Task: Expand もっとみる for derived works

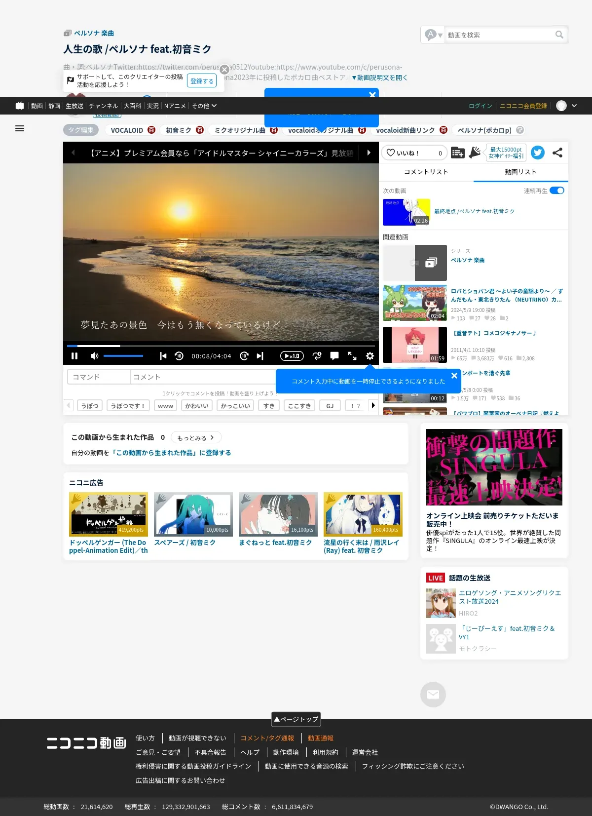Action: coord(196,437)
